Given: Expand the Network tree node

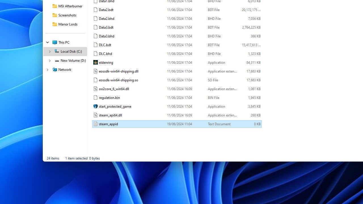Looking at the screenshot, I should [48, 70].
